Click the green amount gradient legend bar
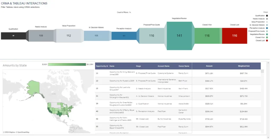 (67, 64)
